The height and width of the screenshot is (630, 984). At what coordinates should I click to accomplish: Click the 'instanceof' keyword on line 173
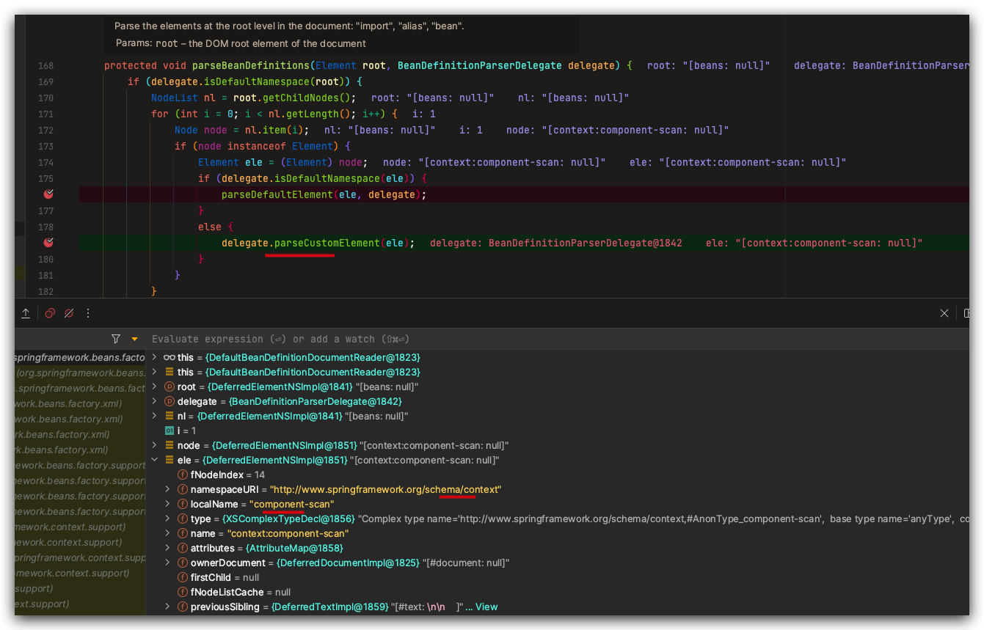[257, 146]
